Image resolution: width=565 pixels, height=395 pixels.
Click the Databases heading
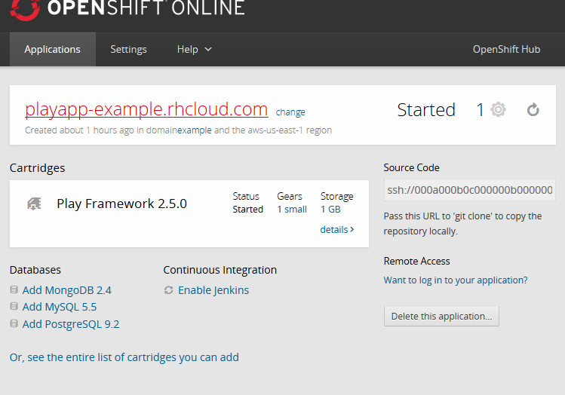pyautogui.click(x=35, y=270)
